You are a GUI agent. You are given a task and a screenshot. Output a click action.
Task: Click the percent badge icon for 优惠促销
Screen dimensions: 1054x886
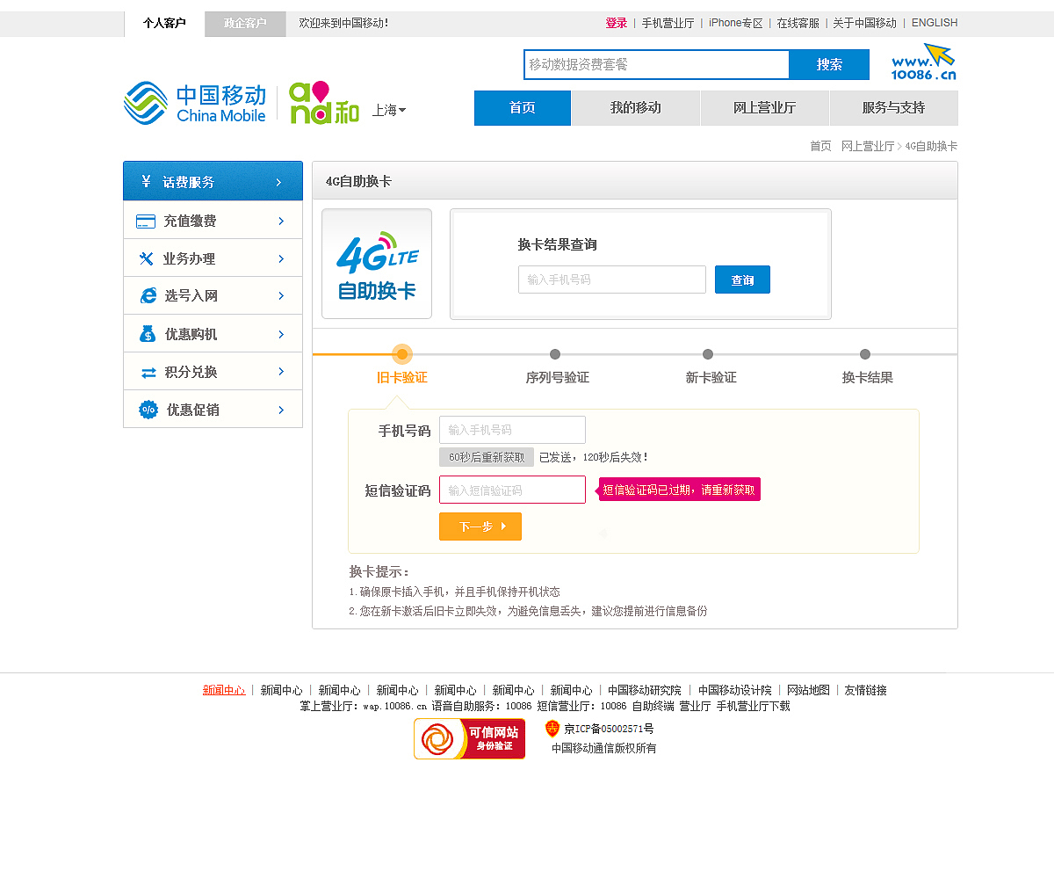click(x=148, y=410)
